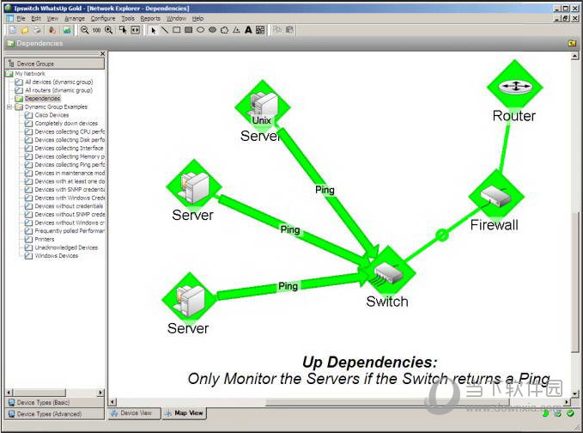This screenshot has height=433, width=583.
Task: Select the unfilled rectangle tool
Action: click(x=177, y=30)
